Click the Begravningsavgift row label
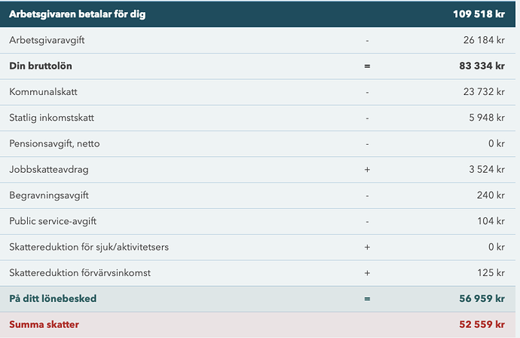Viewport: 520px width, 338px height. pos(49,195)
